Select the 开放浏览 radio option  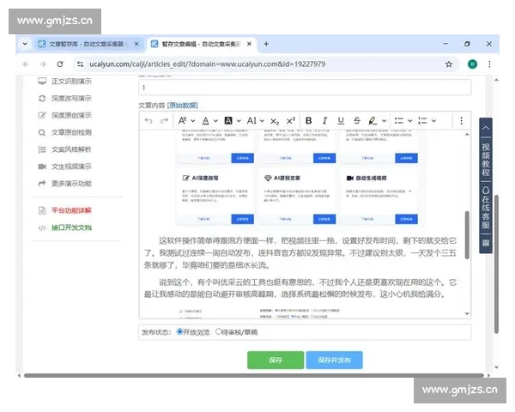(179, 331)
